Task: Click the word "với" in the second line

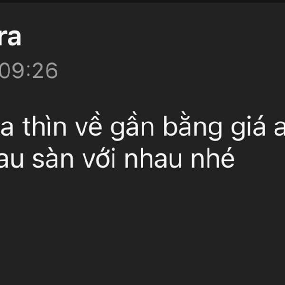Action: [x=99, y=159]
